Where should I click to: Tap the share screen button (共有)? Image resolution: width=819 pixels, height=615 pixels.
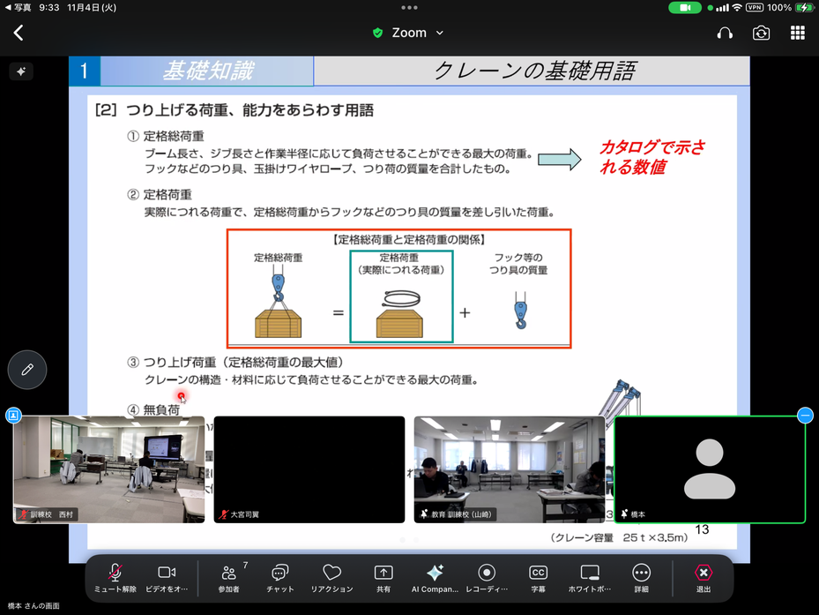(x=383, y=578)
